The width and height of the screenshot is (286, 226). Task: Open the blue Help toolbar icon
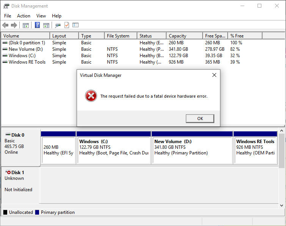point(37,25)
